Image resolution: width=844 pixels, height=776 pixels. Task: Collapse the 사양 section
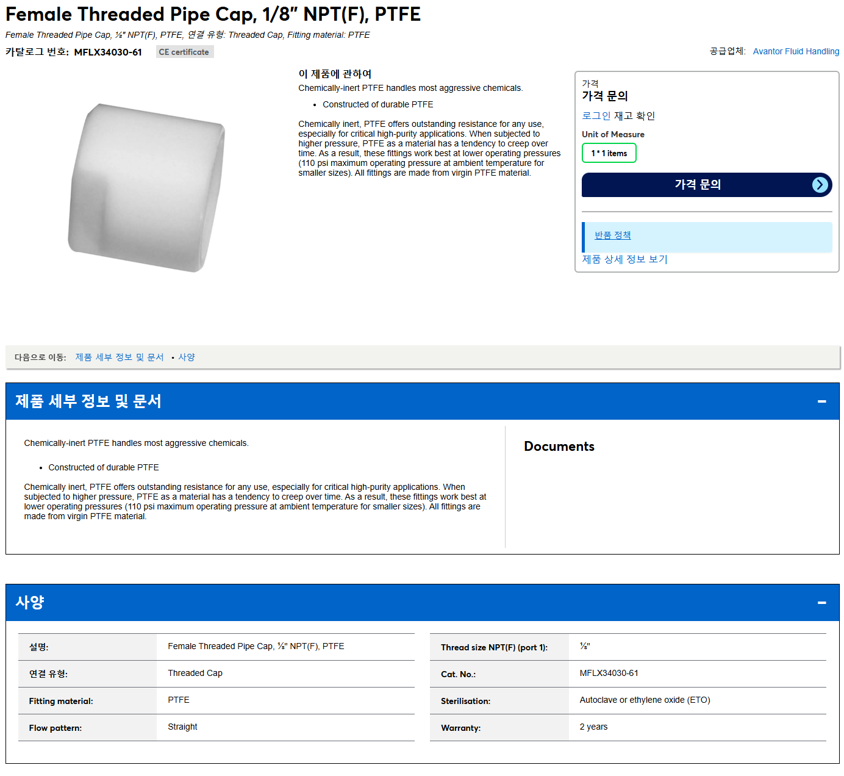821,603
